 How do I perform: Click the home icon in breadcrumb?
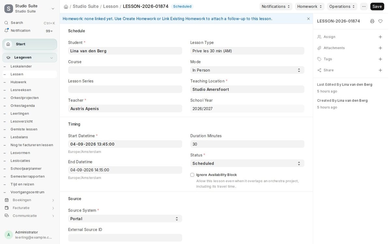(66, 7)
